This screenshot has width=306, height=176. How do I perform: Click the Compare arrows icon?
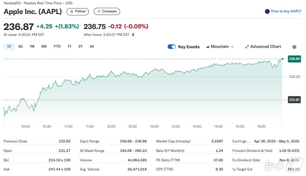click(x=99, y=11)
